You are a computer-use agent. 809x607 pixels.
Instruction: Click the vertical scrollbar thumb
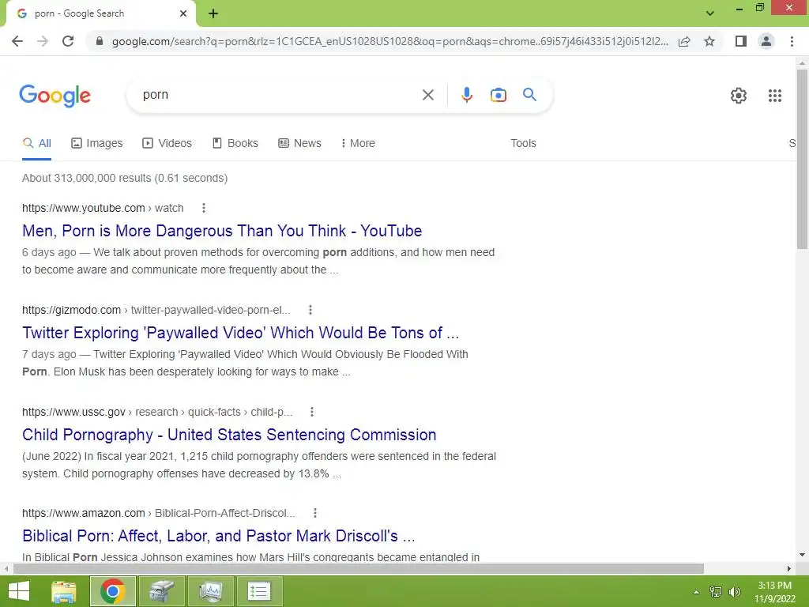point(802,159)
